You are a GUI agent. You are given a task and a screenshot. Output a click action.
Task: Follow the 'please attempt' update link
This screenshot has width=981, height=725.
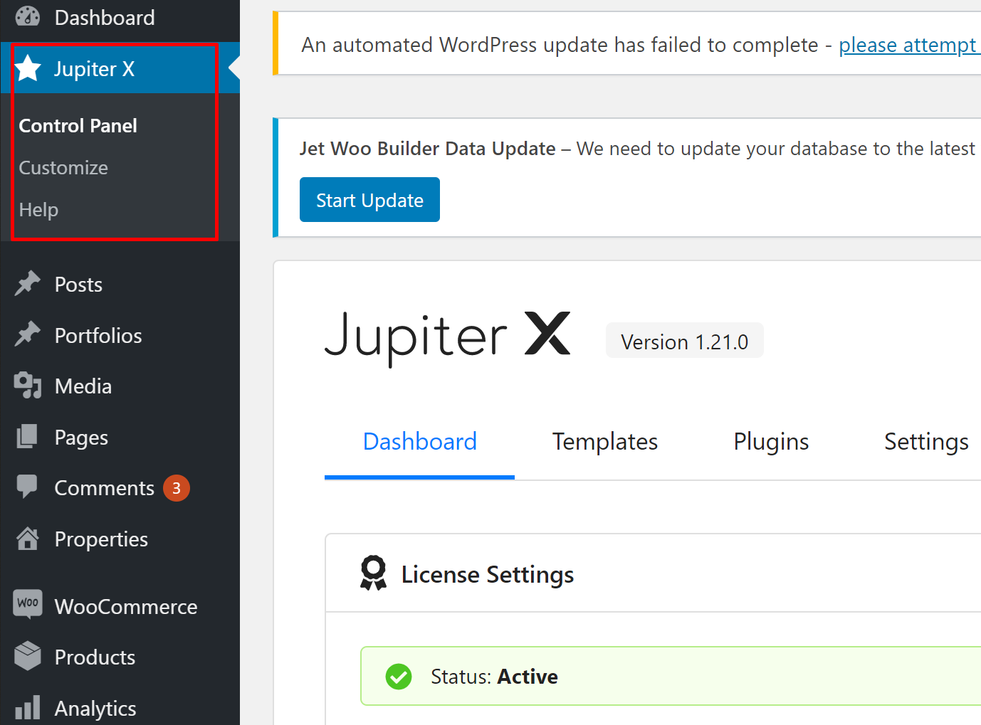(909, 45)
